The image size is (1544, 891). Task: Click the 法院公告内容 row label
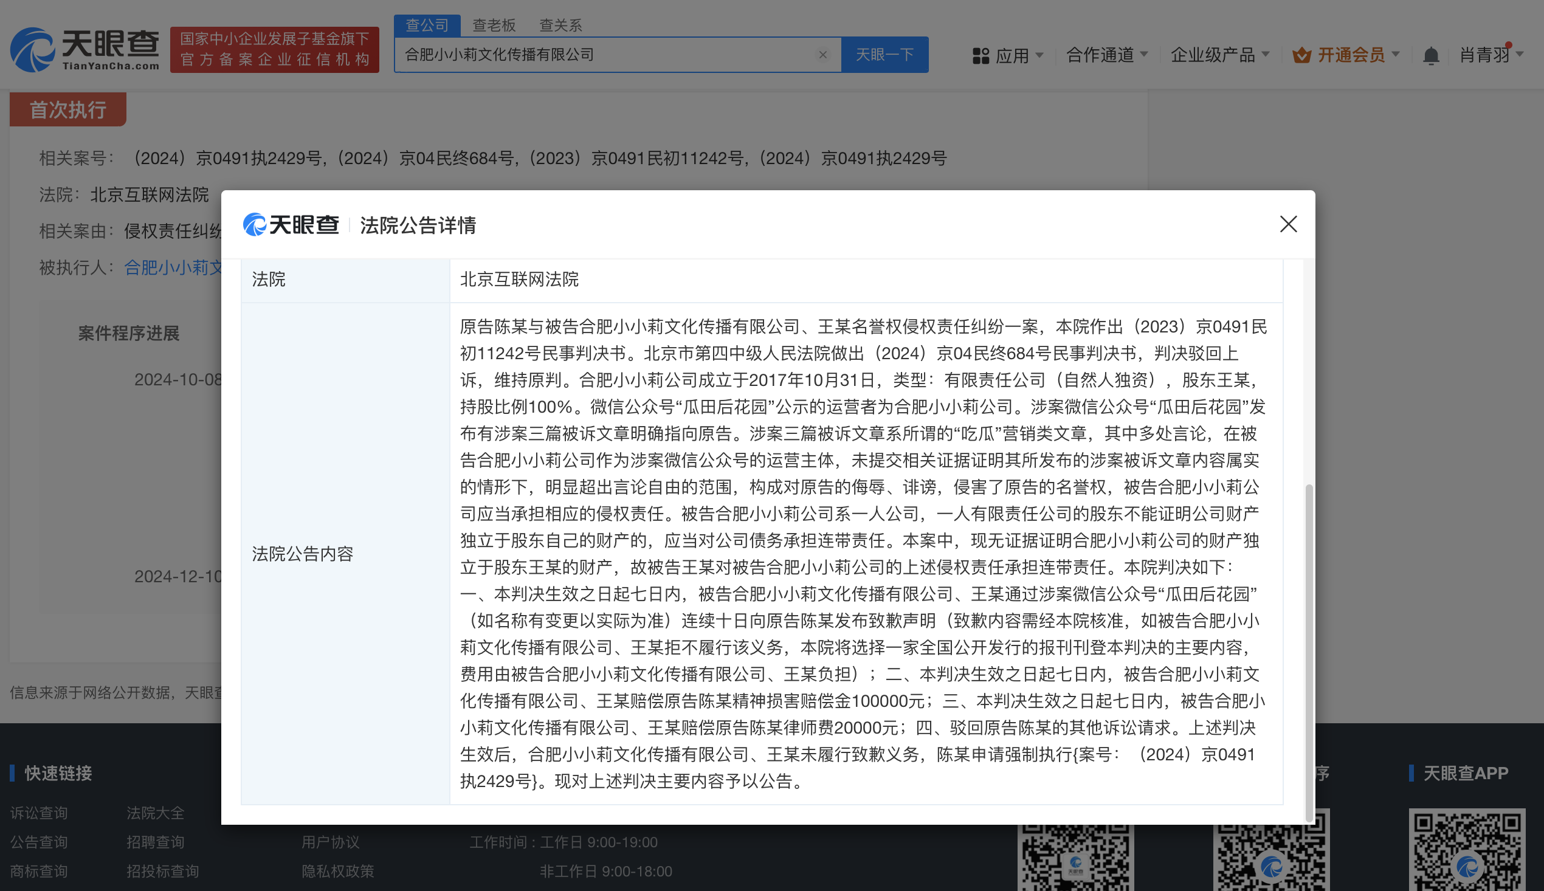tap(302, 554)
